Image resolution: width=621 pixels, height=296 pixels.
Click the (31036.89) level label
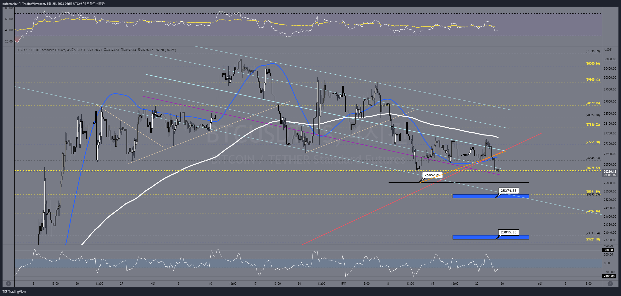pos(593,51)
